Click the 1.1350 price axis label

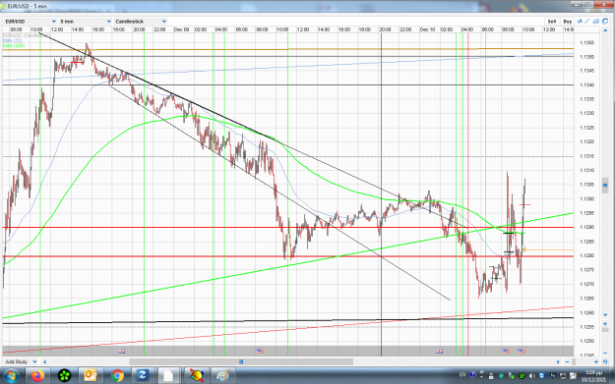(586, 57)
